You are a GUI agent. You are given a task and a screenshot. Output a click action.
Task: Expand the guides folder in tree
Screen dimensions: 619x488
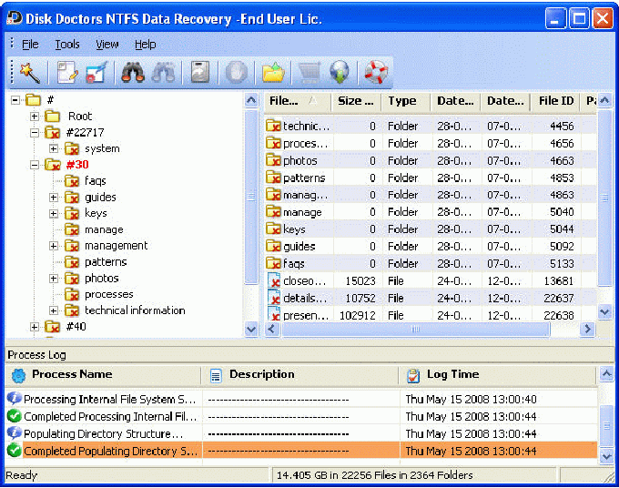(x=54, y=198)
